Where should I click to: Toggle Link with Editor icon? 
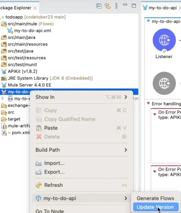(x=107, y=6)
